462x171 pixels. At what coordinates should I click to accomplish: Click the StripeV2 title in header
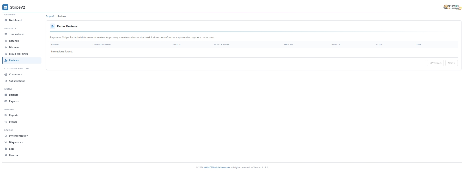(17, 7)
